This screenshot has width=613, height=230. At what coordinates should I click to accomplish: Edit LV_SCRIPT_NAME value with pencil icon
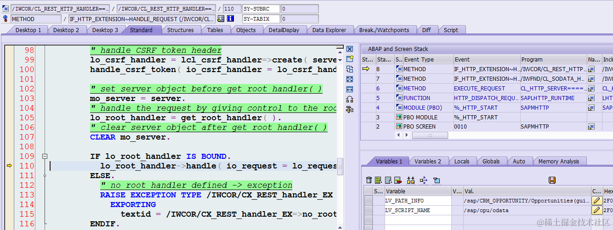[597, 210]
